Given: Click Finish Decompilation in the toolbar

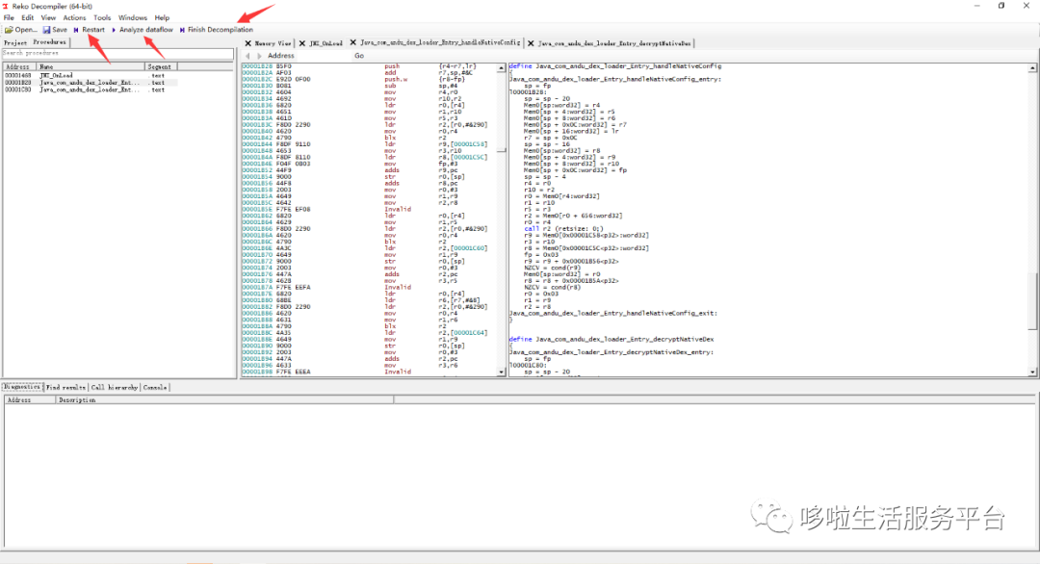Looking at the screenshot, I should tap(216, 30).
